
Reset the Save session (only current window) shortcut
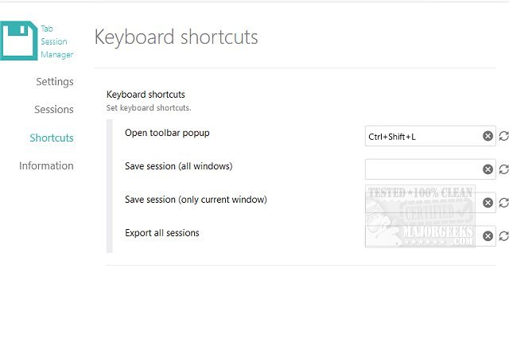coord(503,203)
